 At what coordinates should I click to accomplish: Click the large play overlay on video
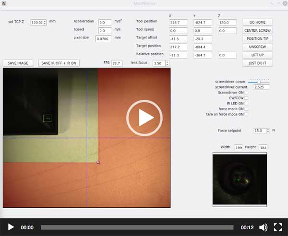[144, 118]
